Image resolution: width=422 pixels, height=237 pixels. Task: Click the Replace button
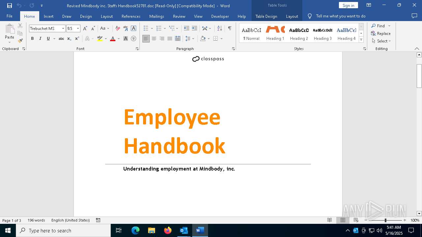381,33
